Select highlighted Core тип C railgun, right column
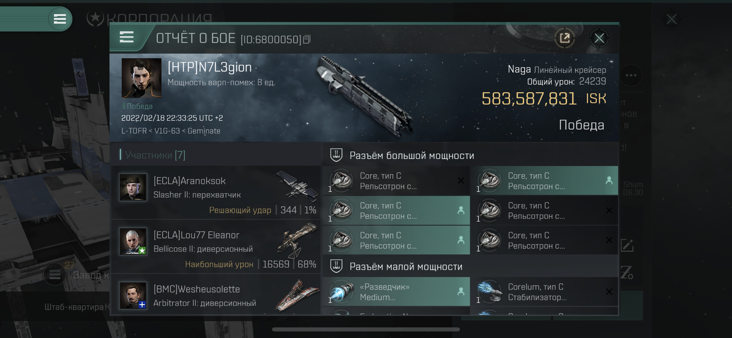This screenshot has height=338, width=732. [x=544, y=181]
